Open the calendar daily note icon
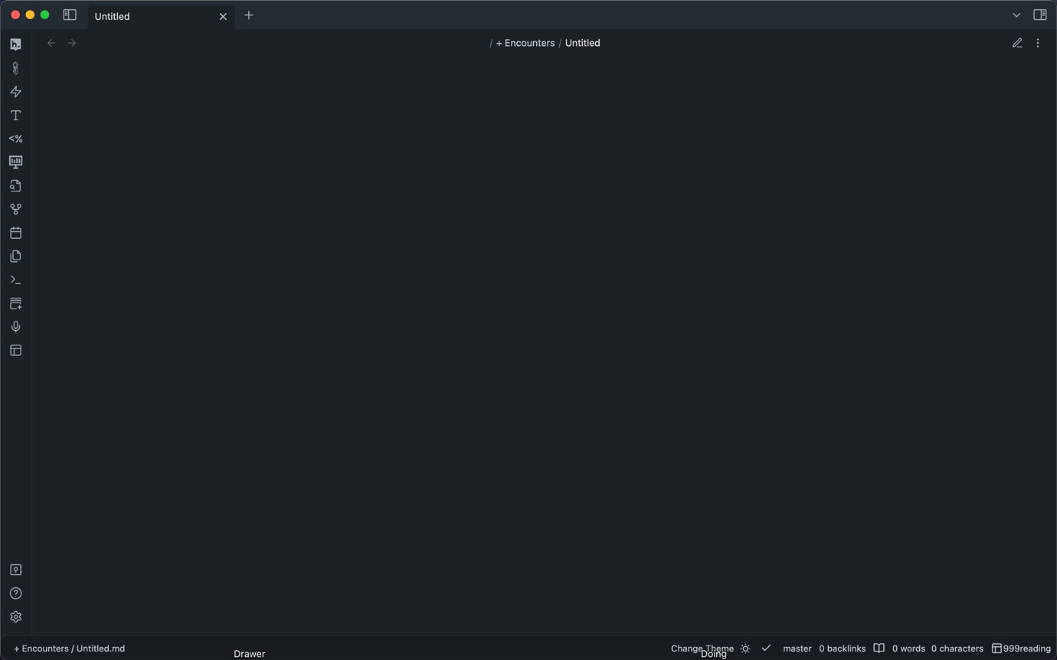This screenshot has width=1057, height=660. tap(15, 233)
